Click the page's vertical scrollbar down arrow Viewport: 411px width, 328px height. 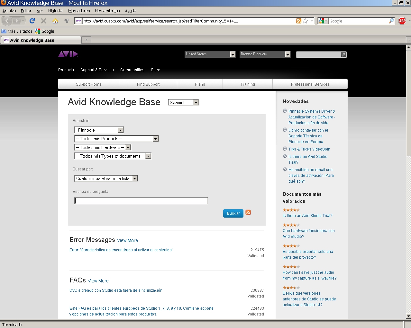coord(408,316)
